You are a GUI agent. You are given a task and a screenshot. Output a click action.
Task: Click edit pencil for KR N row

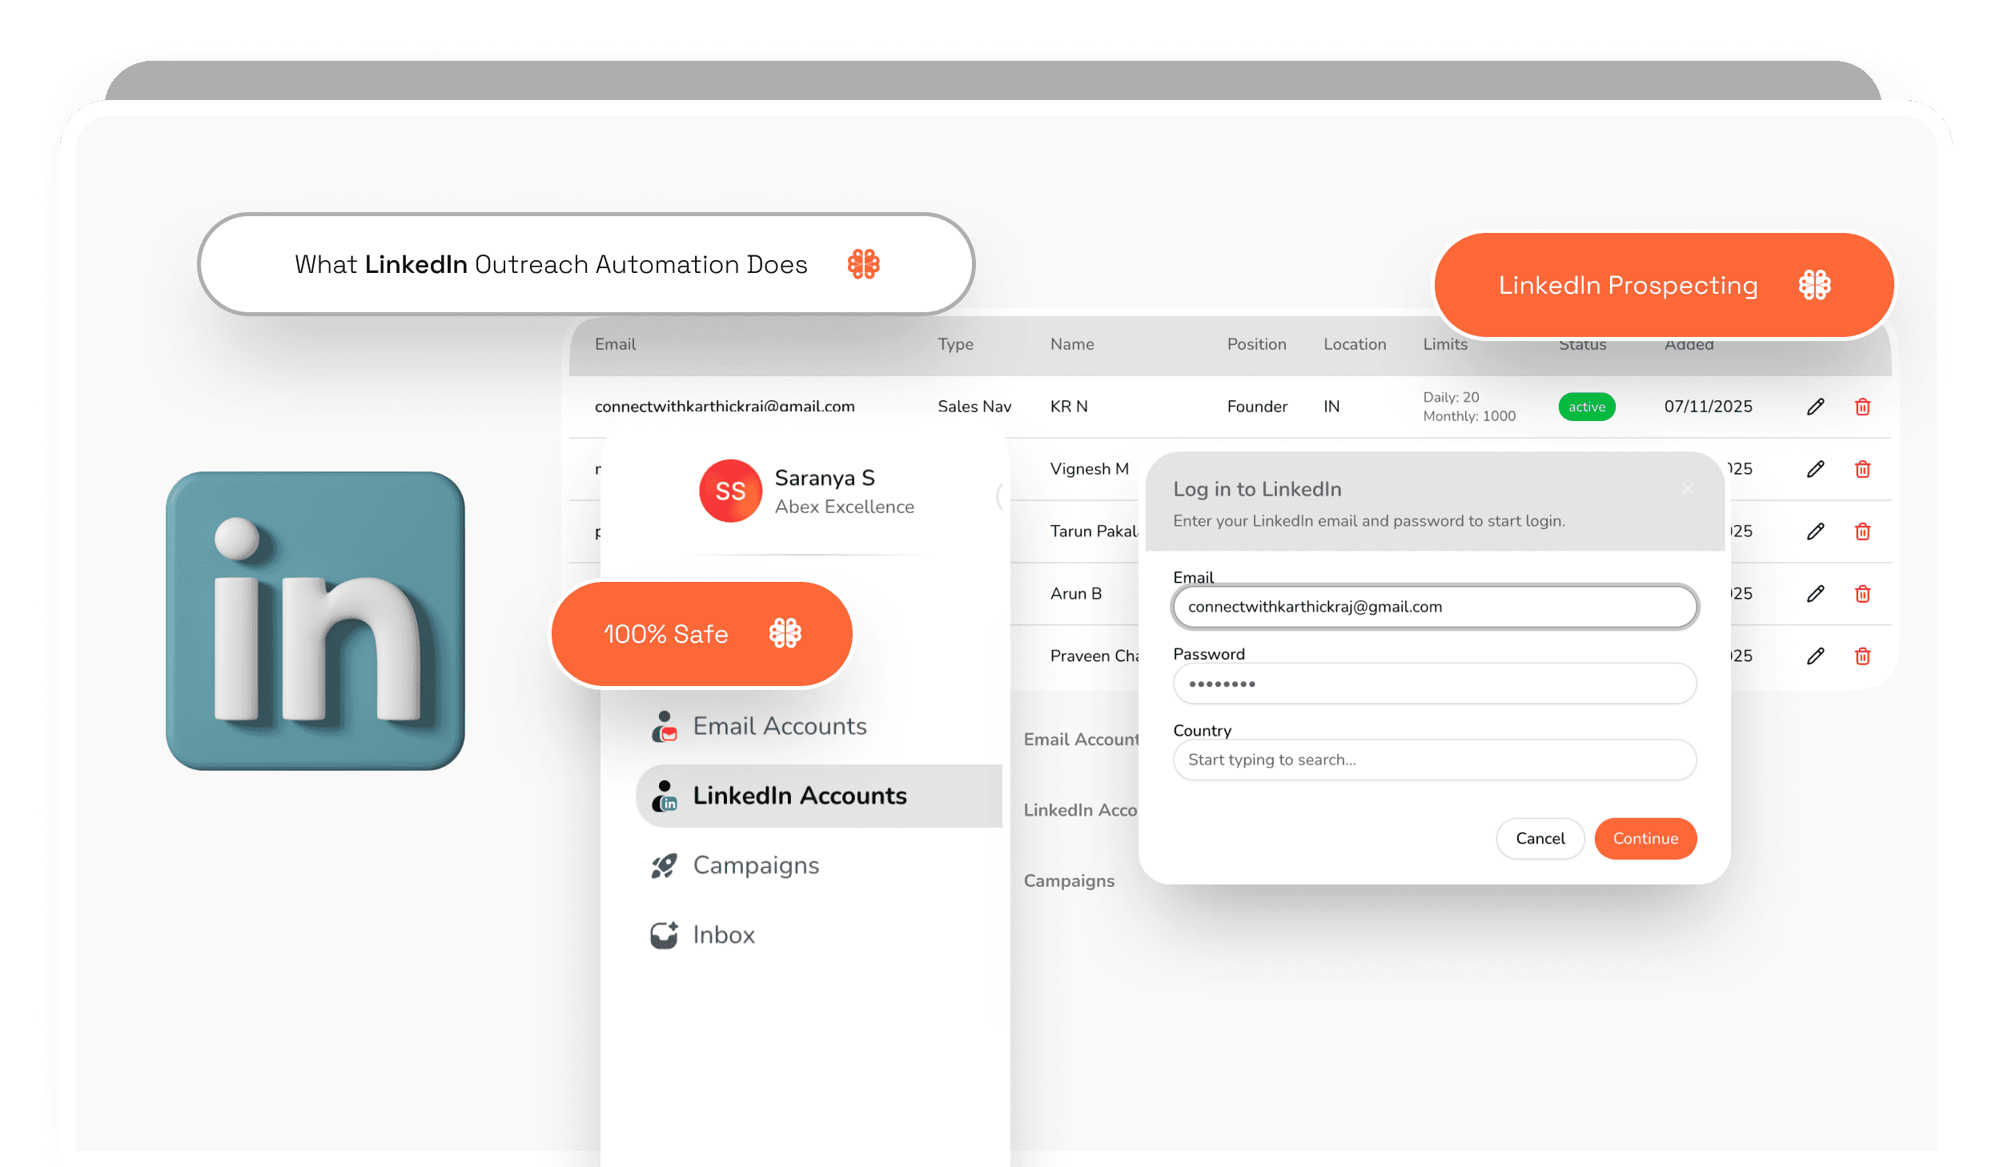point(1815,407)
